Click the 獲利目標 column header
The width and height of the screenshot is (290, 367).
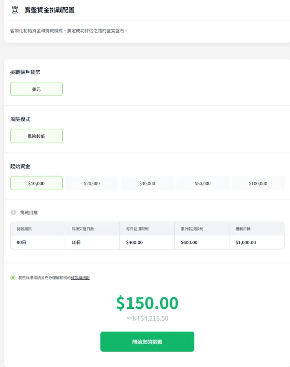pos(244,228)
